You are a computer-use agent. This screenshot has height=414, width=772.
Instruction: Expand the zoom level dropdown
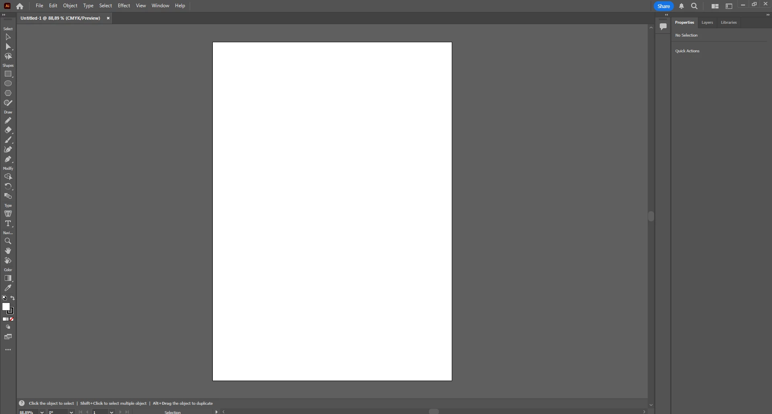[42, 412]
